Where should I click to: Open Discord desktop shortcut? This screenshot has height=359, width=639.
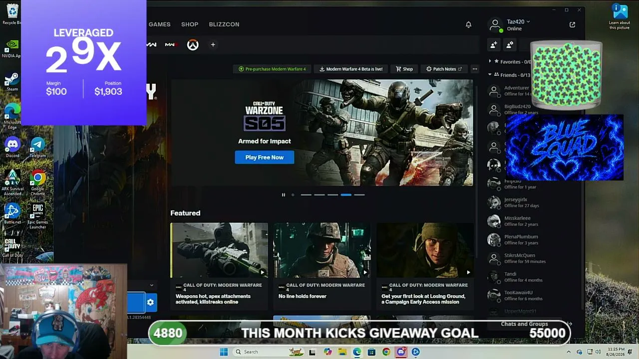(x=12, y=147)
